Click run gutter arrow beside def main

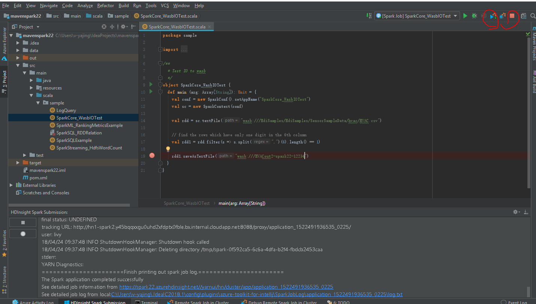tap(151, 92)
